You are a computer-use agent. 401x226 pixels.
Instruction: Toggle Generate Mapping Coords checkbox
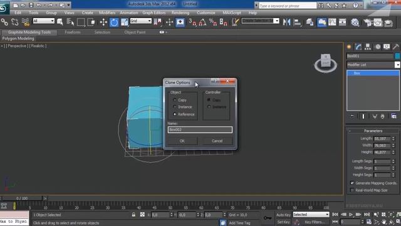click(x=352, y=183)
